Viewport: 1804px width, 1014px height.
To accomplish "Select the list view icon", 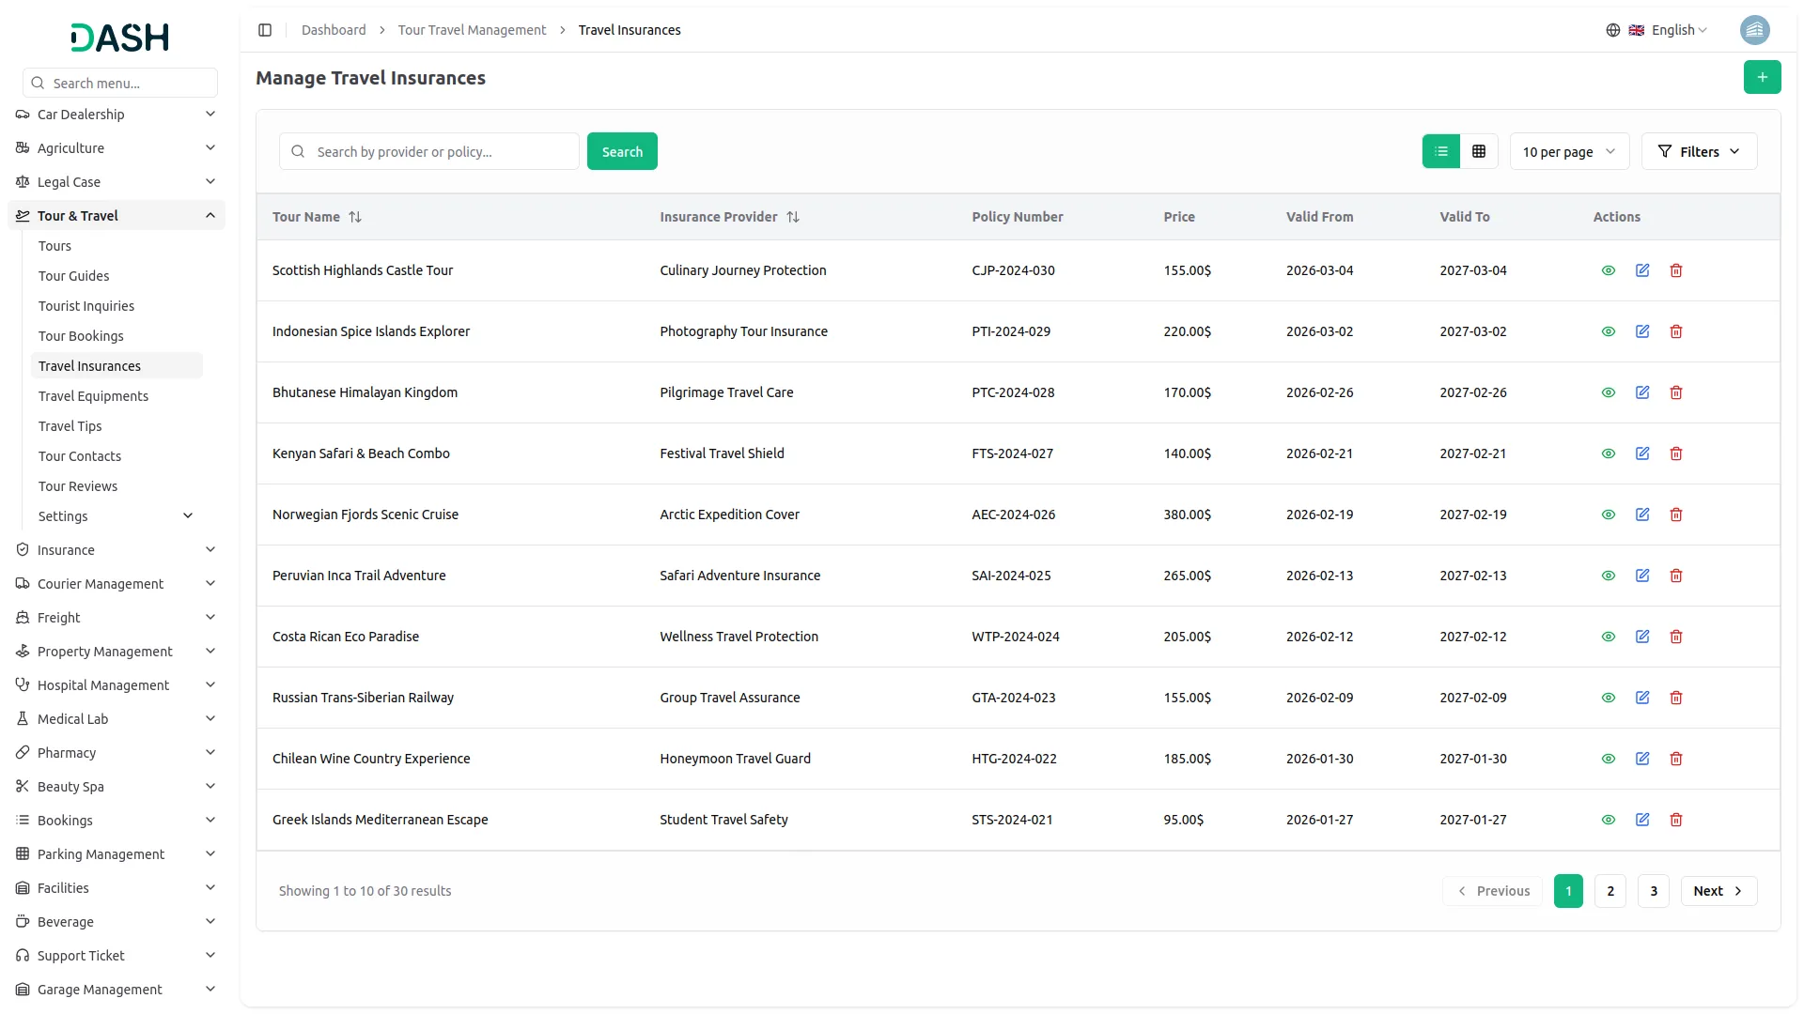I will [x=1440, y=150].
